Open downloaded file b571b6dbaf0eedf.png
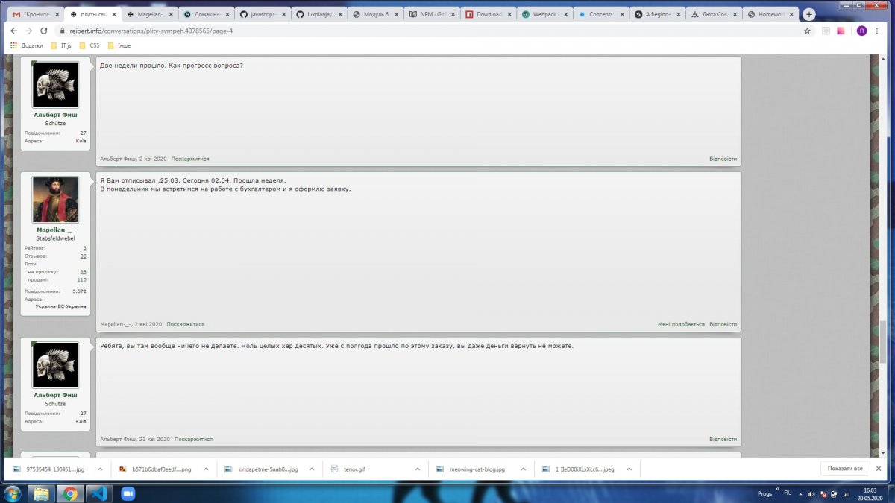The width and height of the screenshot is (895, 503). pos(156,469)
